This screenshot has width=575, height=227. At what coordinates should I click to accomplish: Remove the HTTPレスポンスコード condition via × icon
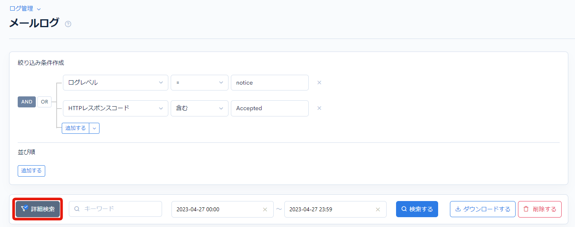pyautogui.click(x=319, y=108)
